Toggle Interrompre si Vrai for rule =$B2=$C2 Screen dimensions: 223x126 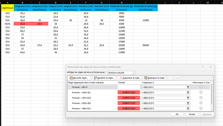tap(201, 108)
